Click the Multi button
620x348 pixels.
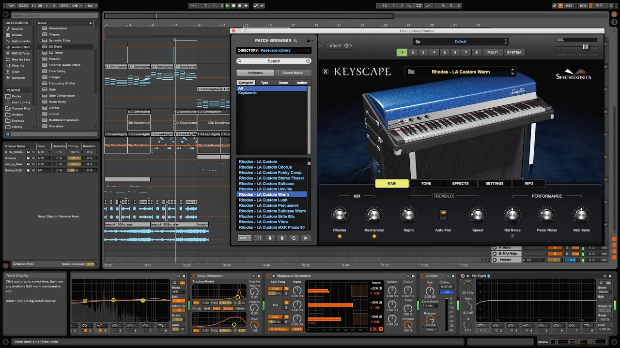(x=493, y=52)
